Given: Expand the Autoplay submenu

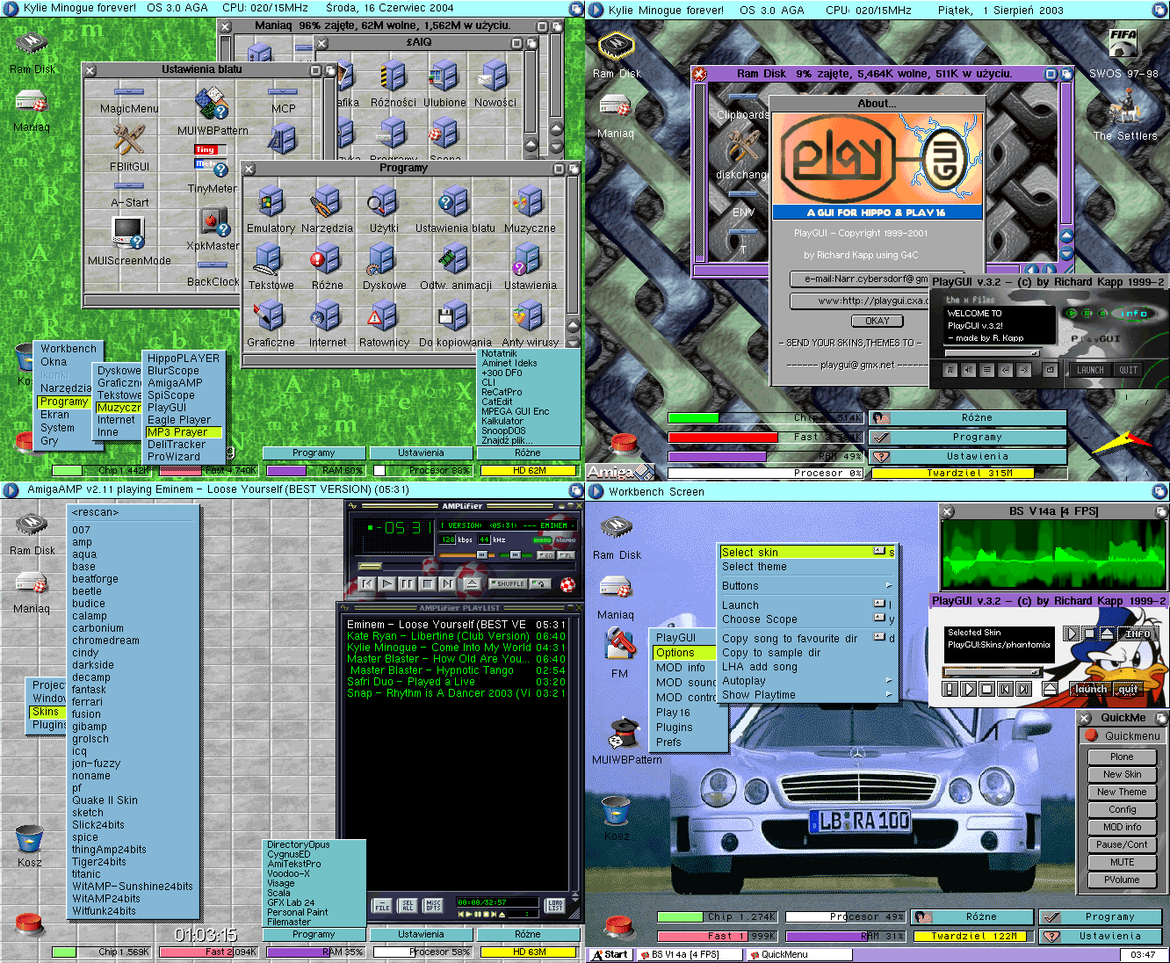Looking at the screenshot, I should tap(806, 681).
